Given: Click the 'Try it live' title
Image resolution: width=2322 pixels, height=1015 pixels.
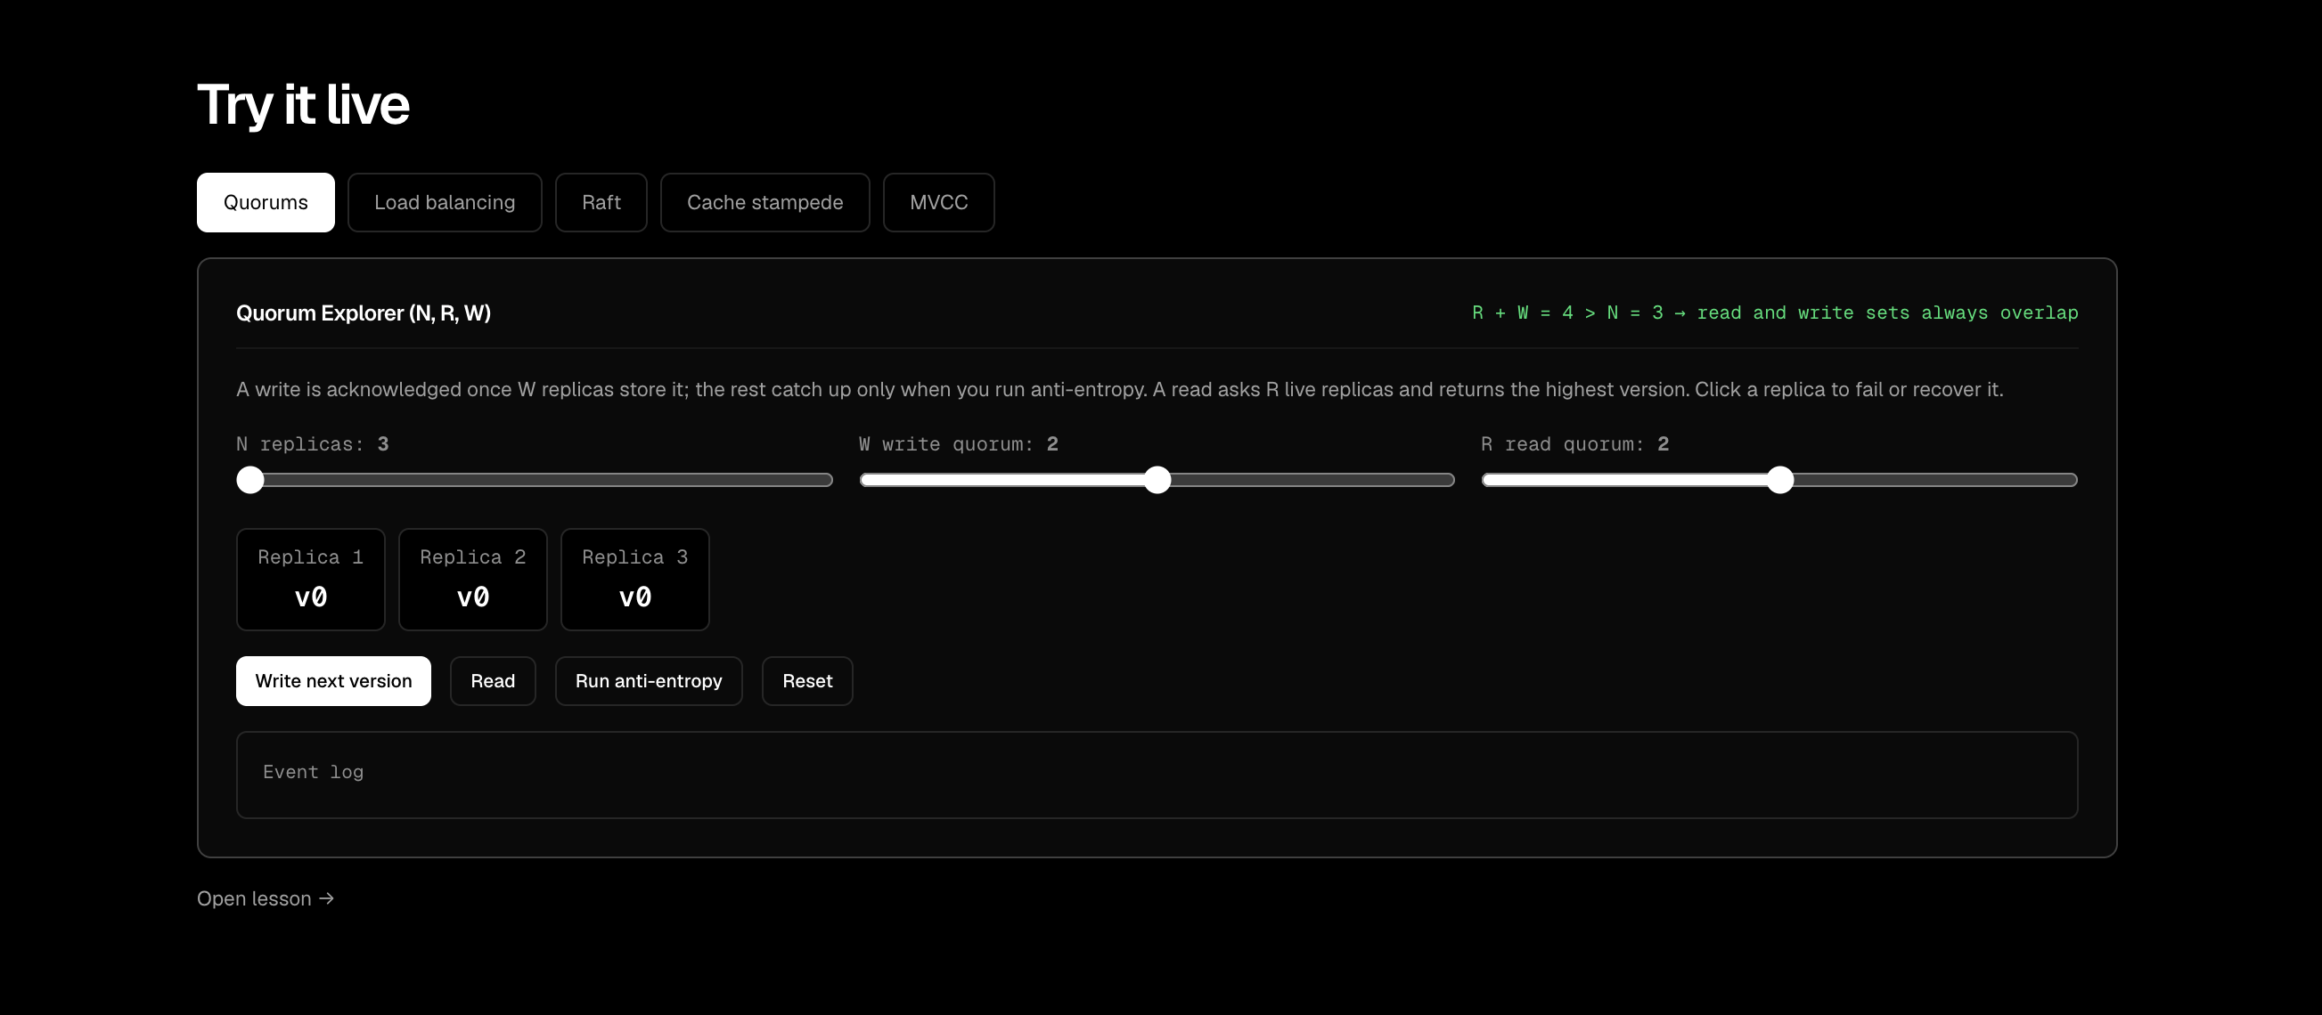Looking at the screenshot, I should pyautogui.click(x=303, y=104).
